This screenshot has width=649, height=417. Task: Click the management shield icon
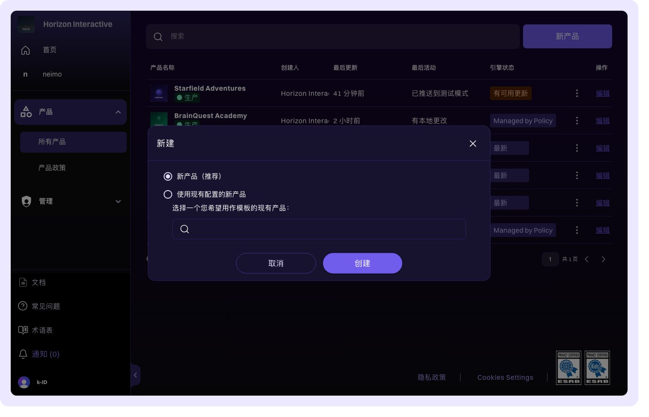click(27, 201)
